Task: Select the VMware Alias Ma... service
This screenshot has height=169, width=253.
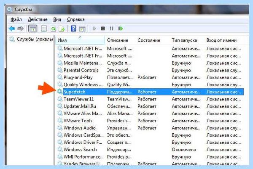Action: pyautogui.click(x=83, y=114)
